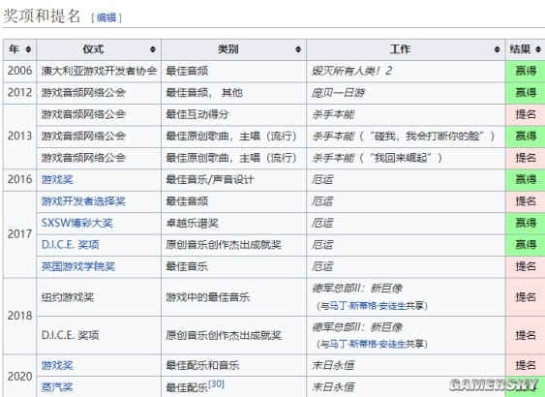Select the 2020 year cell
Image resolution: width=545 pixels, height=397 pixels.
(x=19, y=376)
